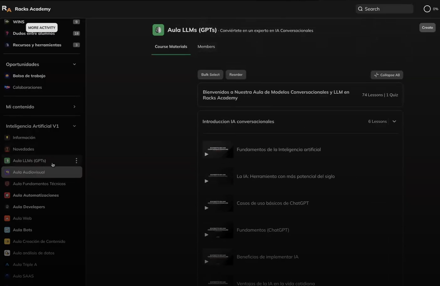440x286 pixels.
Task: Click the Collapse All button
Action: [x=387, y=75]
